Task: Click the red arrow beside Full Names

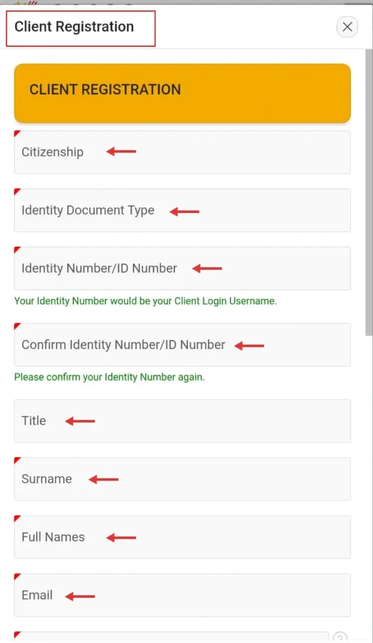Action: [120, 537]
